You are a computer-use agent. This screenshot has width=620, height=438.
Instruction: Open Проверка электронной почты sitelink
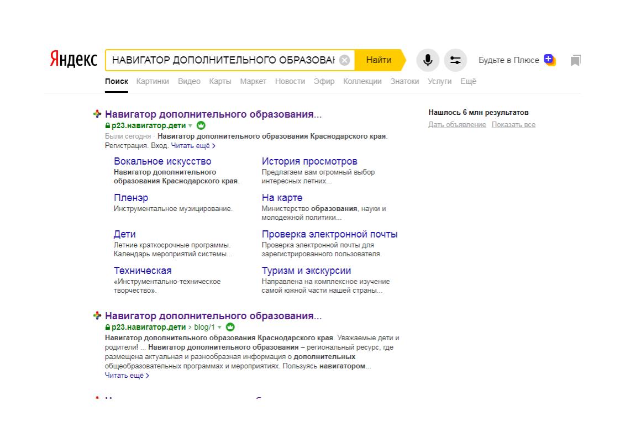[330, 234]
